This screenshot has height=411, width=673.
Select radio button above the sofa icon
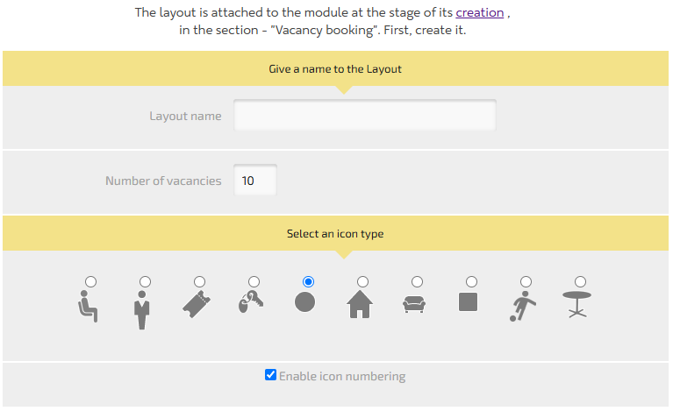coord(417,281)
